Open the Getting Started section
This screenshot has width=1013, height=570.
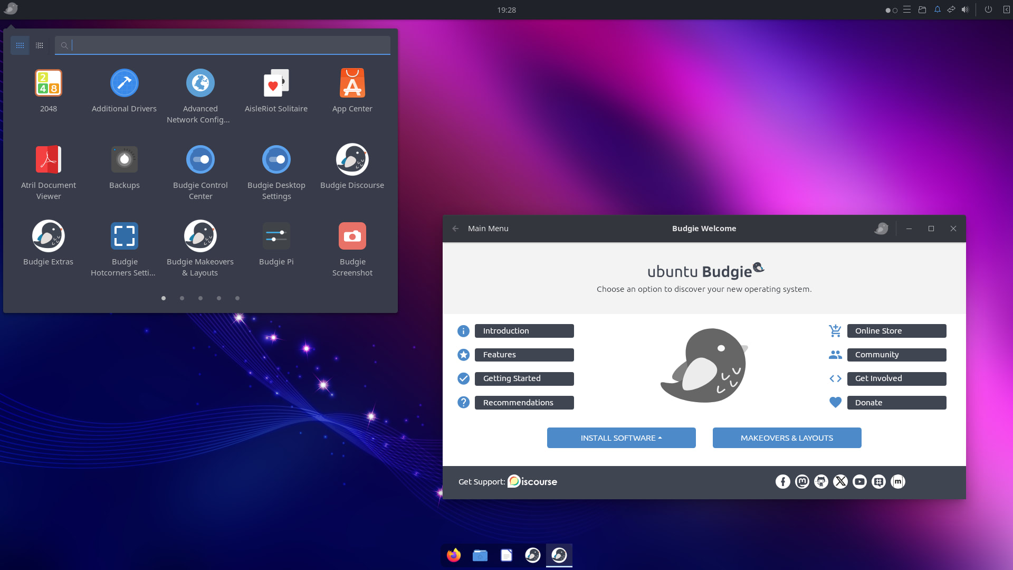pyautogui.click(x=524, y=378)
